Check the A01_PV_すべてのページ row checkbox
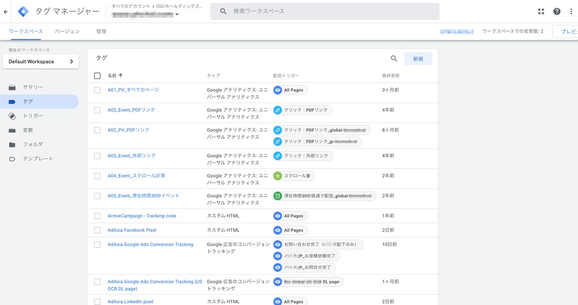 [x=98, y=90]
